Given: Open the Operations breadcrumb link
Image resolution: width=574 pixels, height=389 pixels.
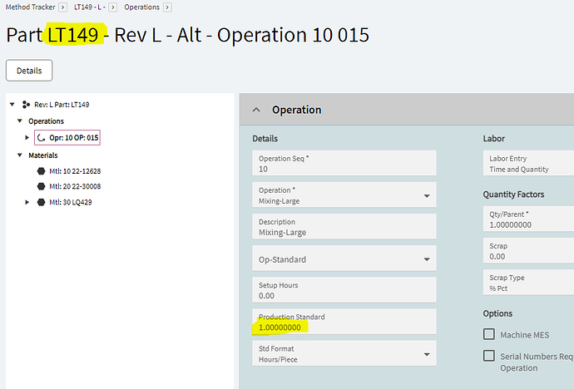Looking at the screenshot, I should [x=141, y=7].
